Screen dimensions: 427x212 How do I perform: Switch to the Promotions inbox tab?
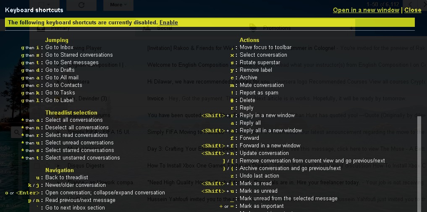click(x=277, y=29)
